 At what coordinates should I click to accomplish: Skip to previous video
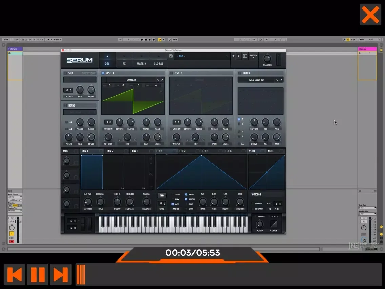(x=15, y=274)
